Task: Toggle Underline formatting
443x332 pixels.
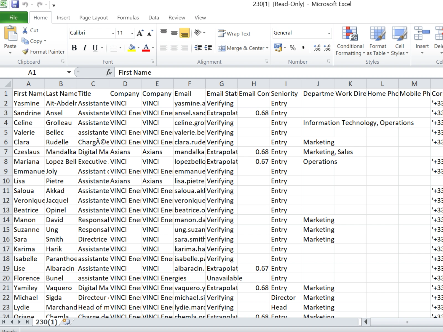Action: pyautogui.click(x=95, y=48)
